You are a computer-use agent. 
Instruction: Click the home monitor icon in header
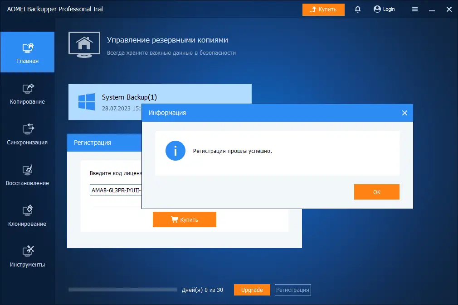84,45
